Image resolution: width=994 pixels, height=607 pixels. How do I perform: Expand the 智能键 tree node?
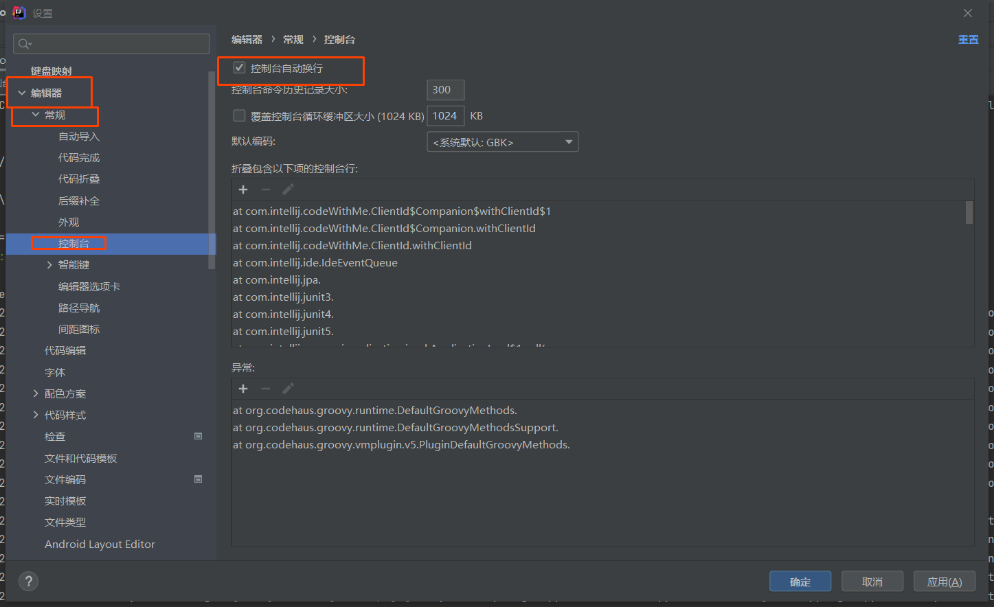49,264
